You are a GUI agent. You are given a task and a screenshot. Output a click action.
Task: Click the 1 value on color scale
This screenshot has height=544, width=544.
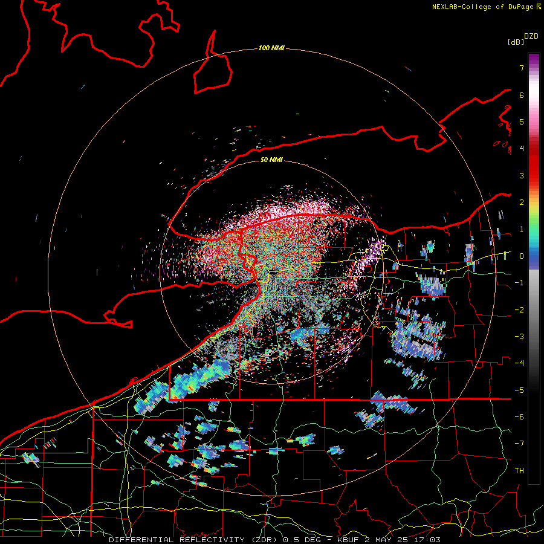[x=522, y=228]
